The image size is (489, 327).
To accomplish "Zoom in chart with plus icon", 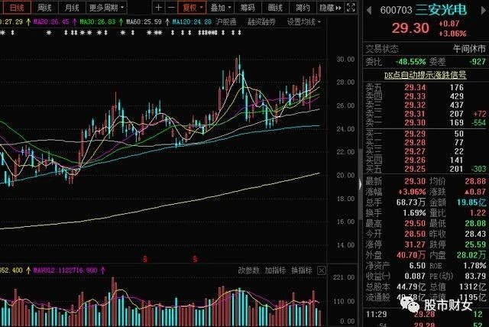I will pos(158,7).
